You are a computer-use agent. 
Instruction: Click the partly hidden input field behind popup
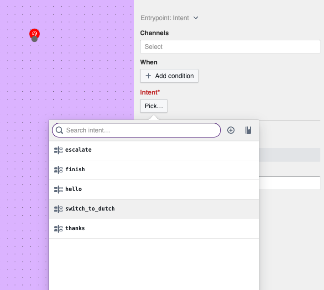[x=289, y=183]
